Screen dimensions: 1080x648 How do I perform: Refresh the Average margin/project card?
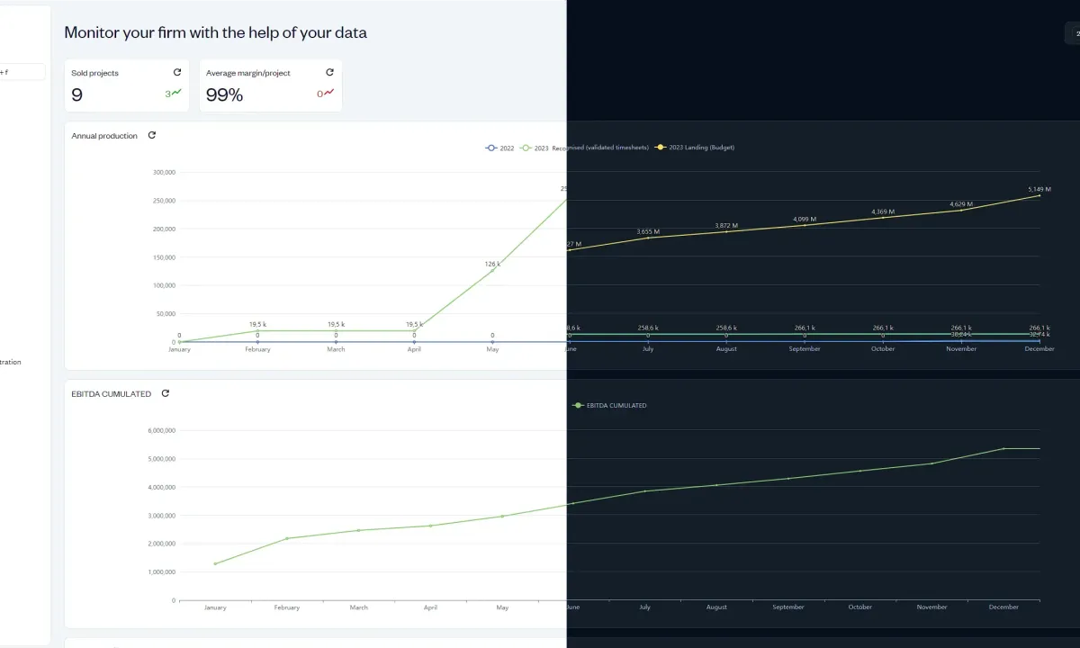[329, 72]
